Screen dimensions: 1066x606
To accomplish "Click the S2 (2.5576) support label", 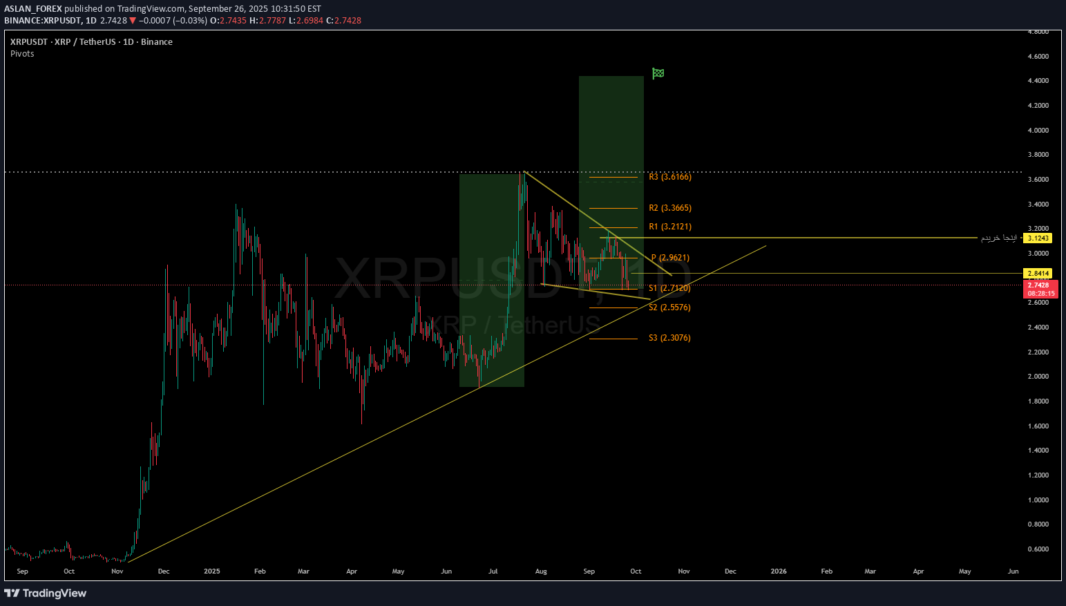I will click(669, 307).
